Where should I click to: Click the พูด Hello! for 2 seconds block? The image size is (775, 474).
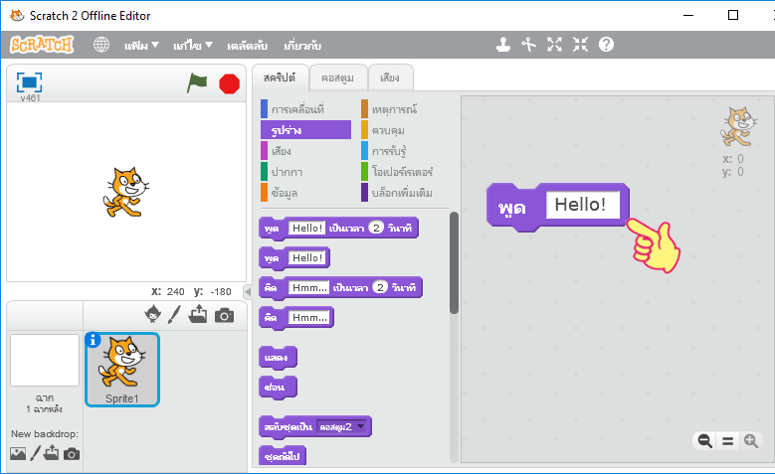point(338,229)
